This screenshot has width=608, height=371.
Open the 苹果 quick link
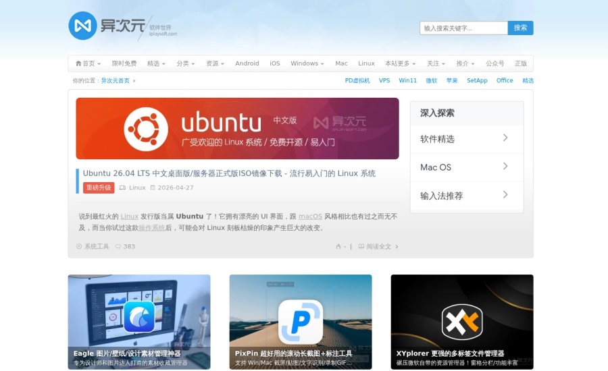tap(452, 80)
